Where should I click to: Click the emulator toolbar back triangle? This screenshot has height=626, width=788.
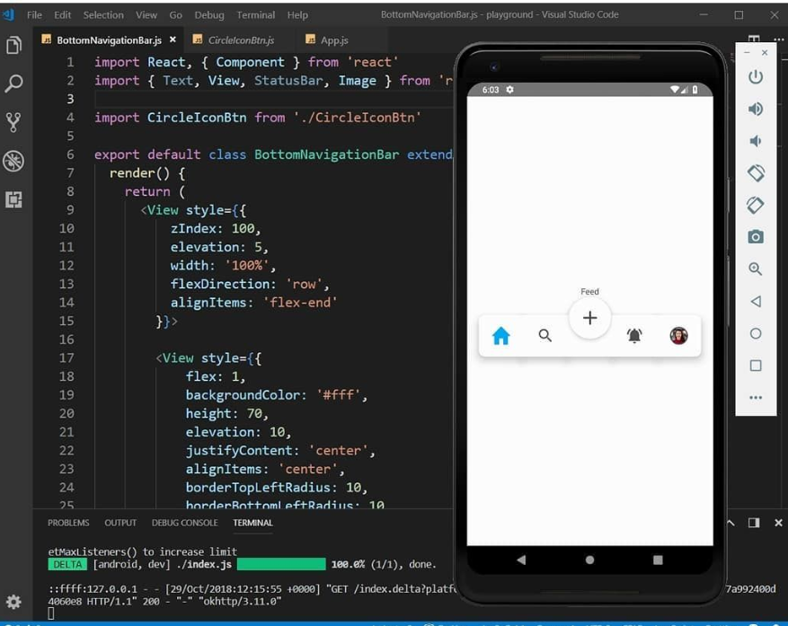(x=756, y=302)
